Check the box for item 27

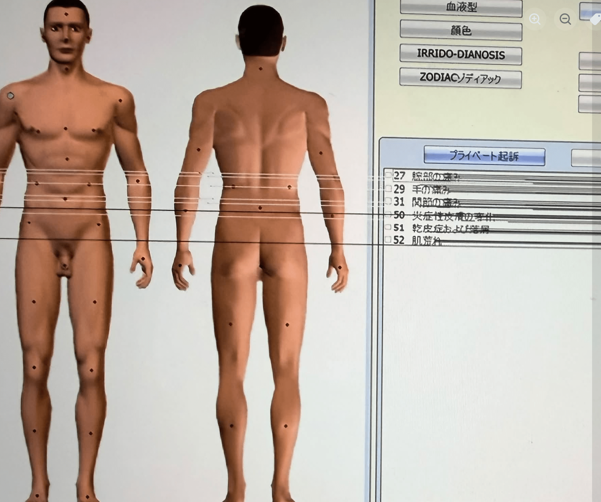pos(388,174)
